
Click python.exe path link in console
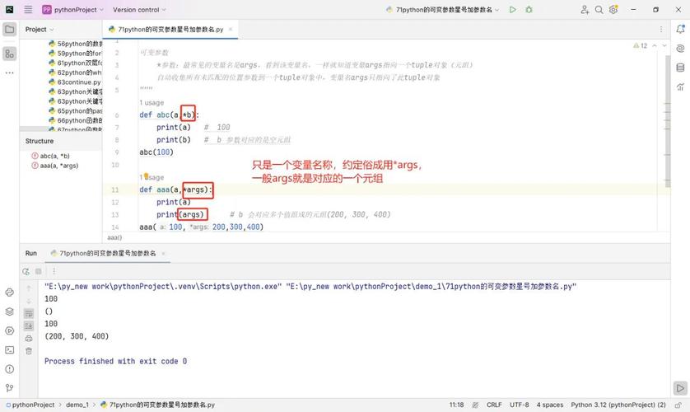pos(163,287)
